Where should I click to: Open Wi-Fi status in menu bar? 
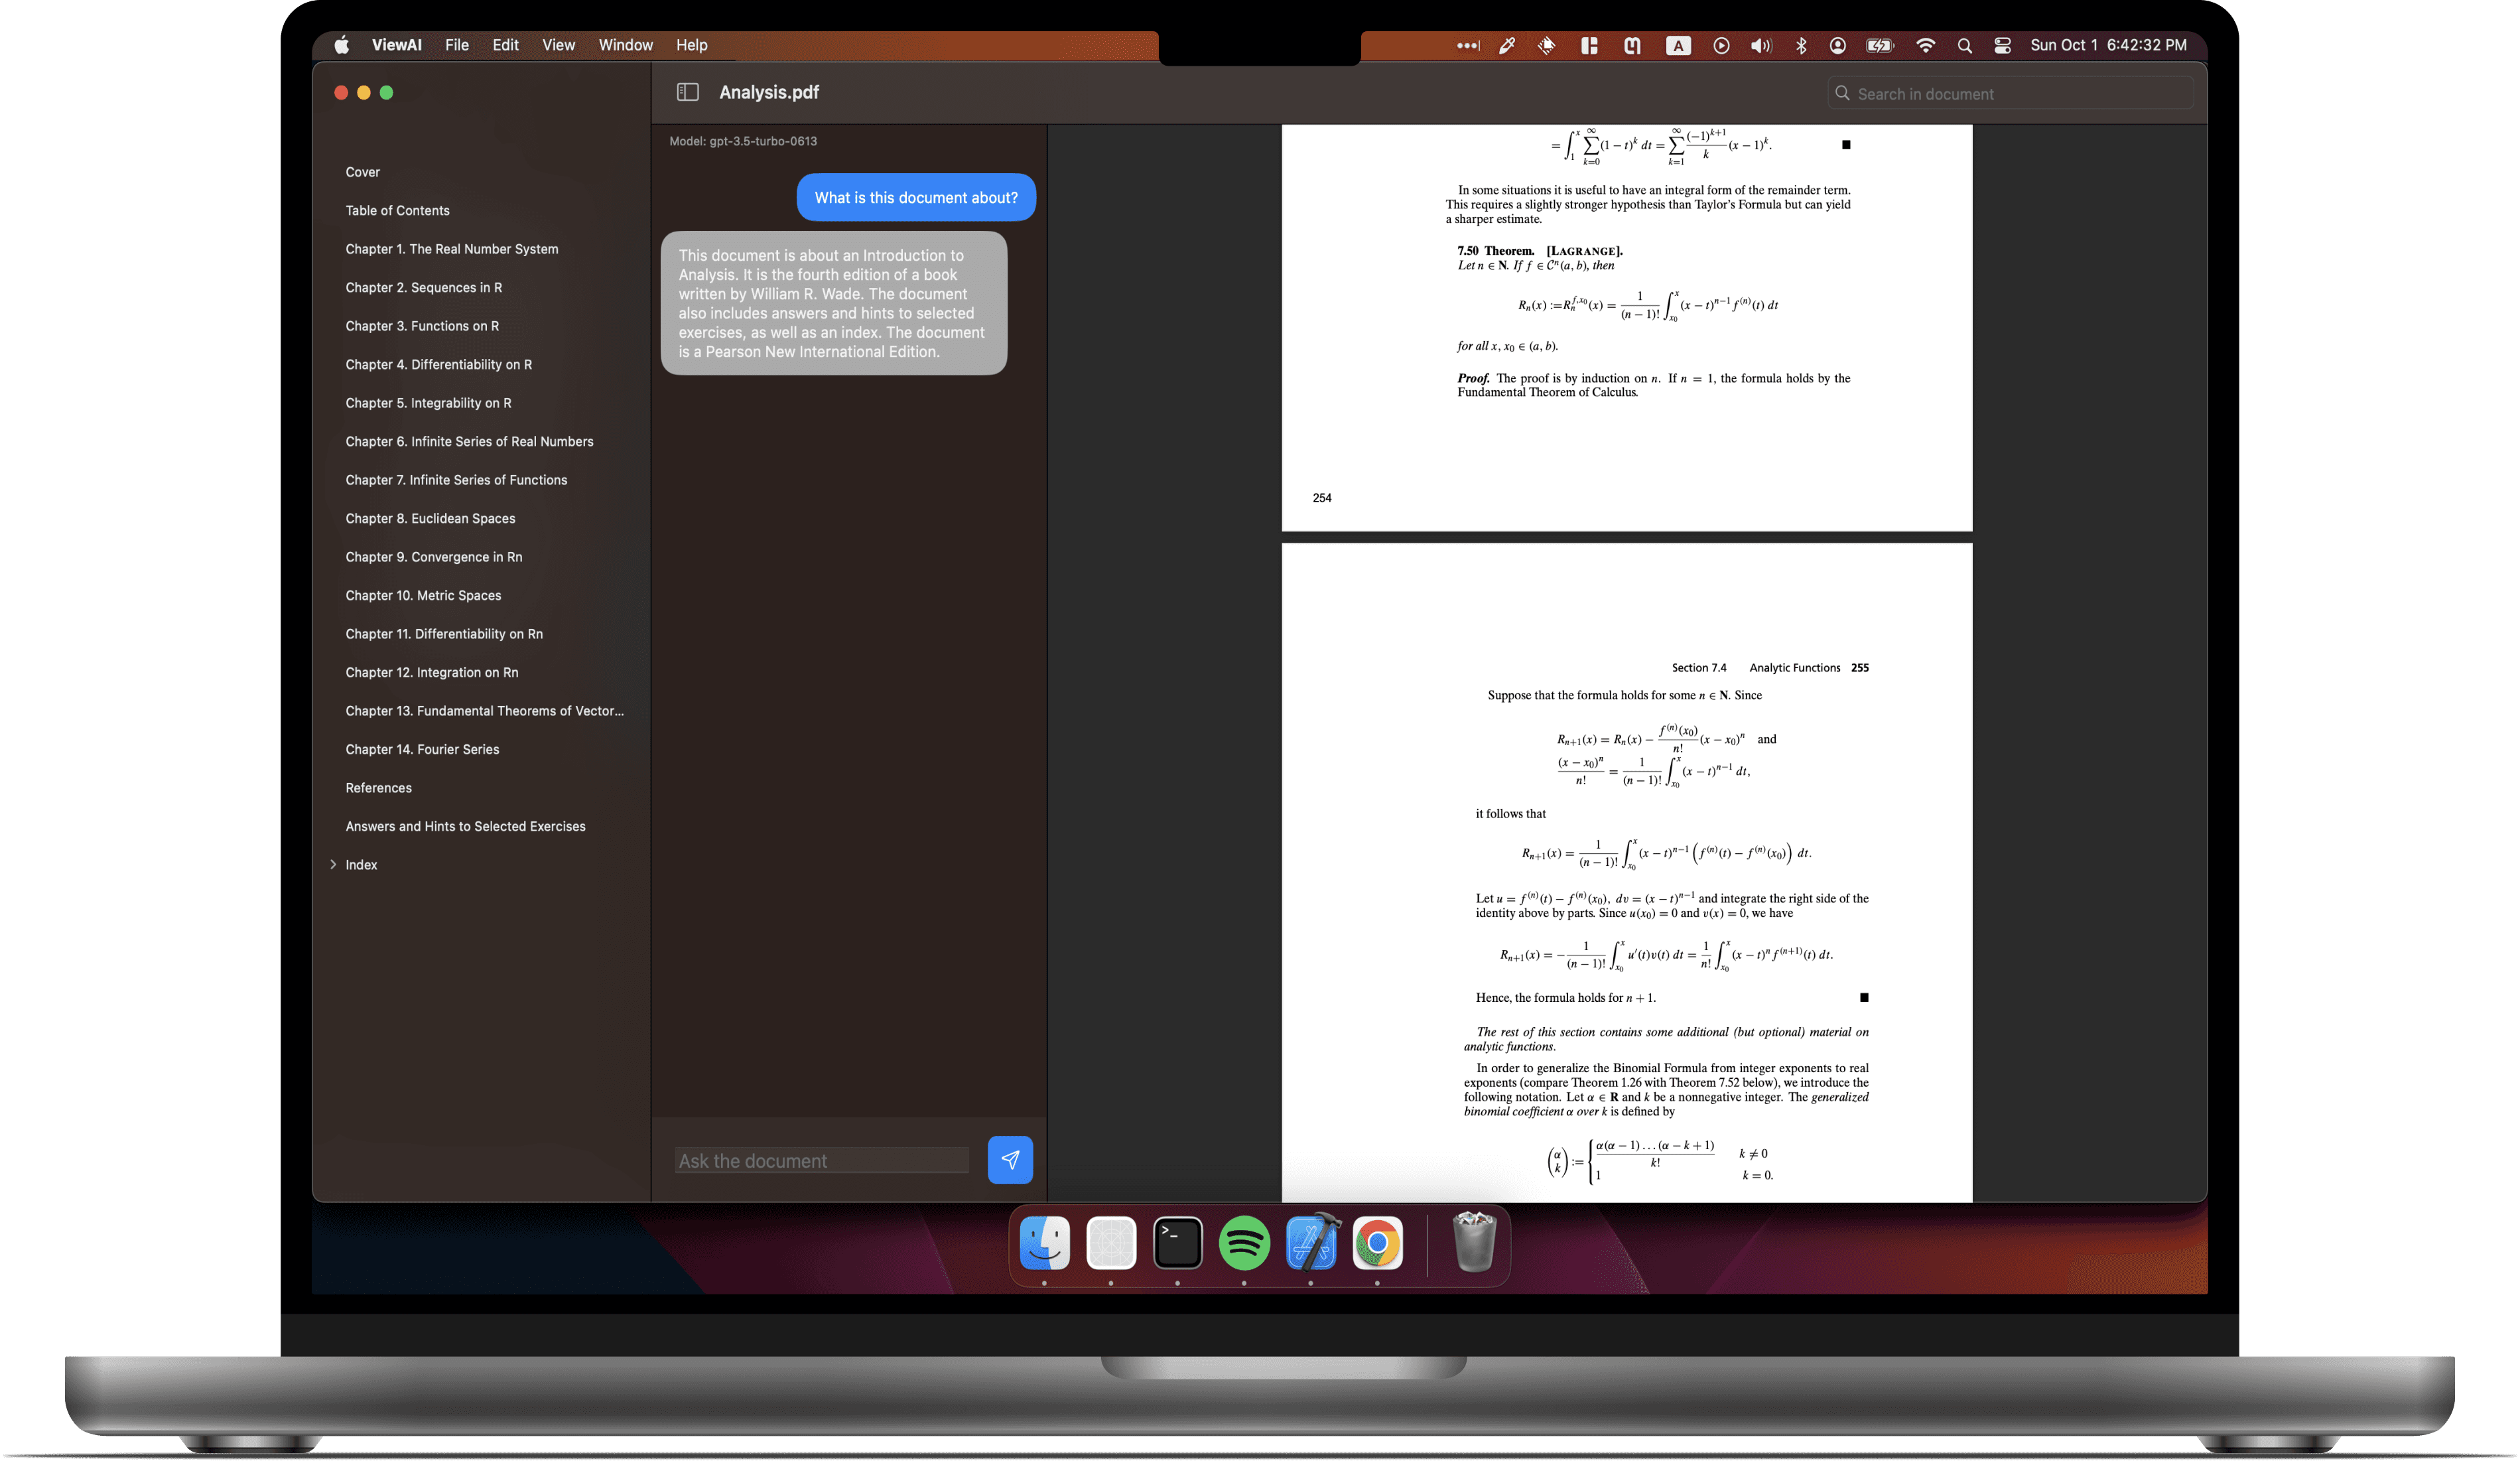tap(1925, 45)
